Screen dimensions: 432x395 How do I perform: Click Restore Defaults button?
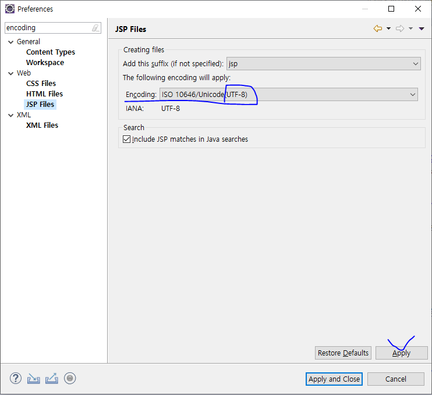pyautogui.click(x=343, y=353)
